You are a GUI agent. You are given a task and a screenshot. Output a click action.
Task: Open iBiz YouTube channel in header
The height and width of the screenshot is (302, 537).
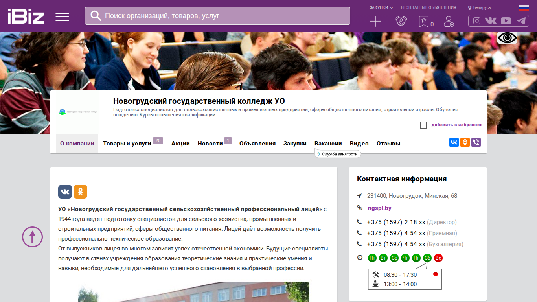click(x=506, y=21)
